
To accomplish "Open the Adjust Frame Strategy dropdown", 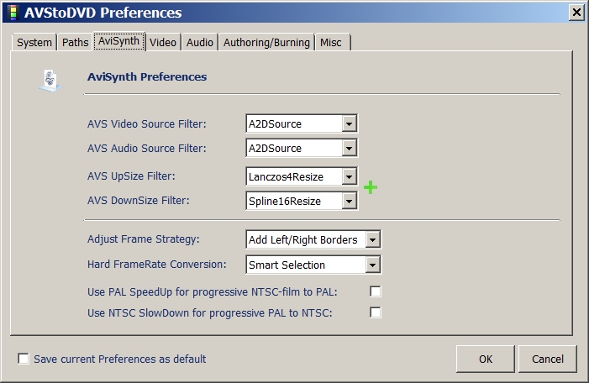I will (x=373, y=239).
